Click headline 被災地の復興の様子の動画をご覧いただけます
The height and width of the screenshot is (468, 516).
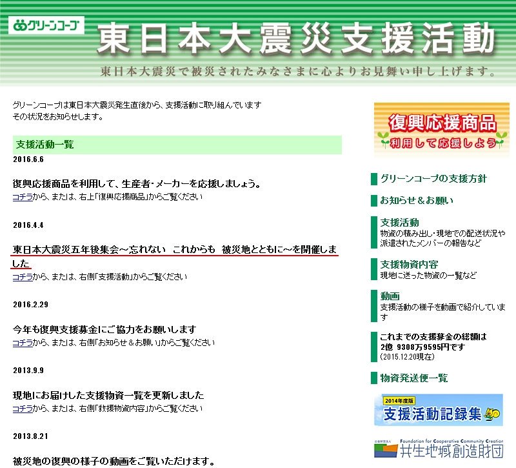tap(114, 461)
